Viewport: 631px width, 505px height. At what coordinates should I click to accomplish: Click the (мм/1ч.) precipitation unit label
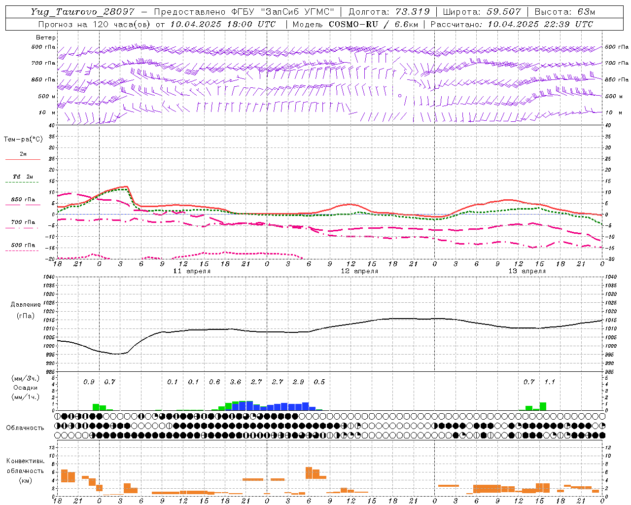(26, 397)
